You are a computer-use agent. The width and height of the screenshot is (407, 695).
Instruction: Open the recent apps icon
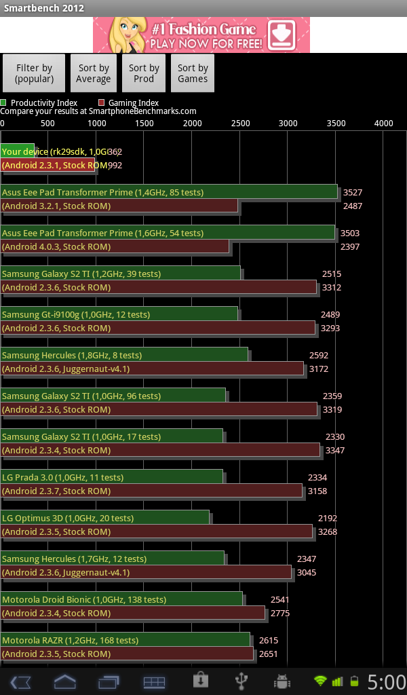pyautogui.click(x=109, y=681)
